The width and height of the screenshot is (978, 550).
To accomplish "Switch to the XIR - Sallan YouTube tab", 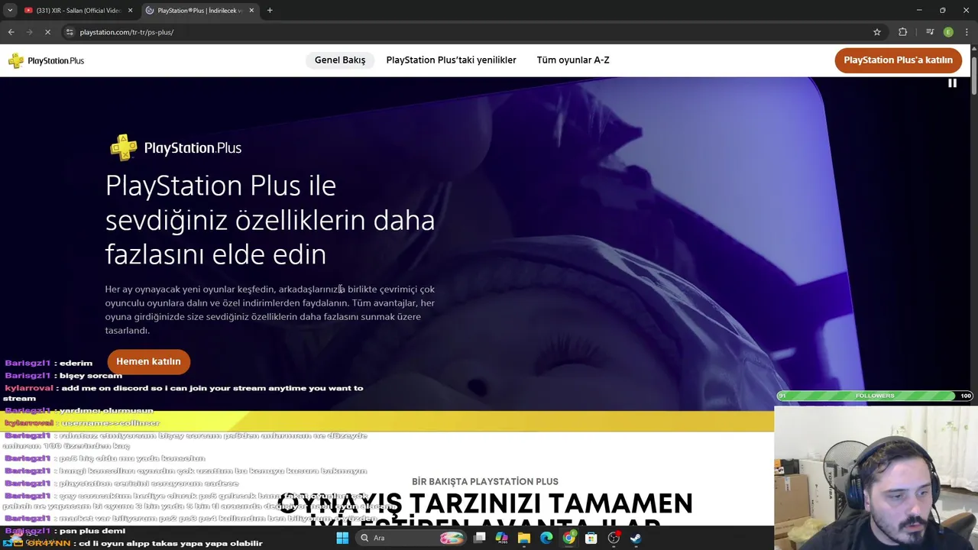I will pos(79,10).
